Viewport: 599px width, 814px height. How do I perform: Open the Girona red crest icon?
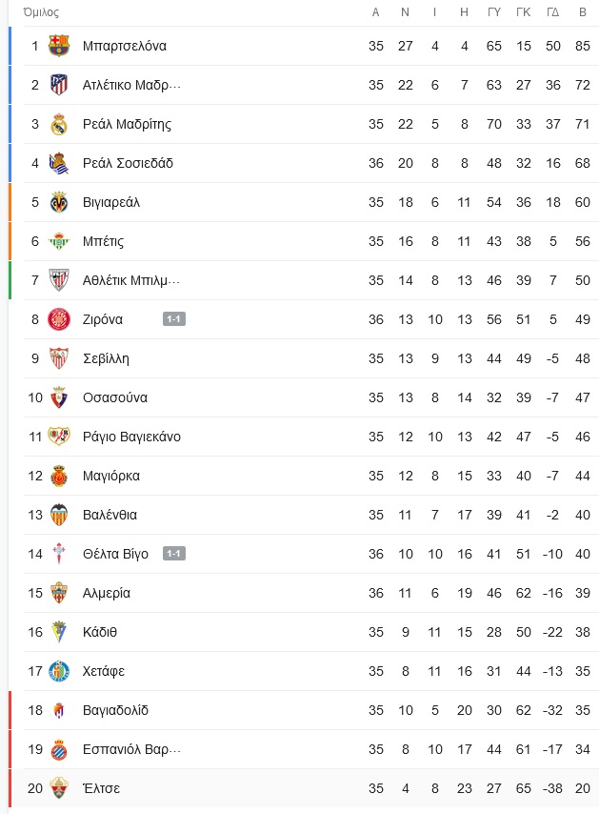click(x=59, y=319)
